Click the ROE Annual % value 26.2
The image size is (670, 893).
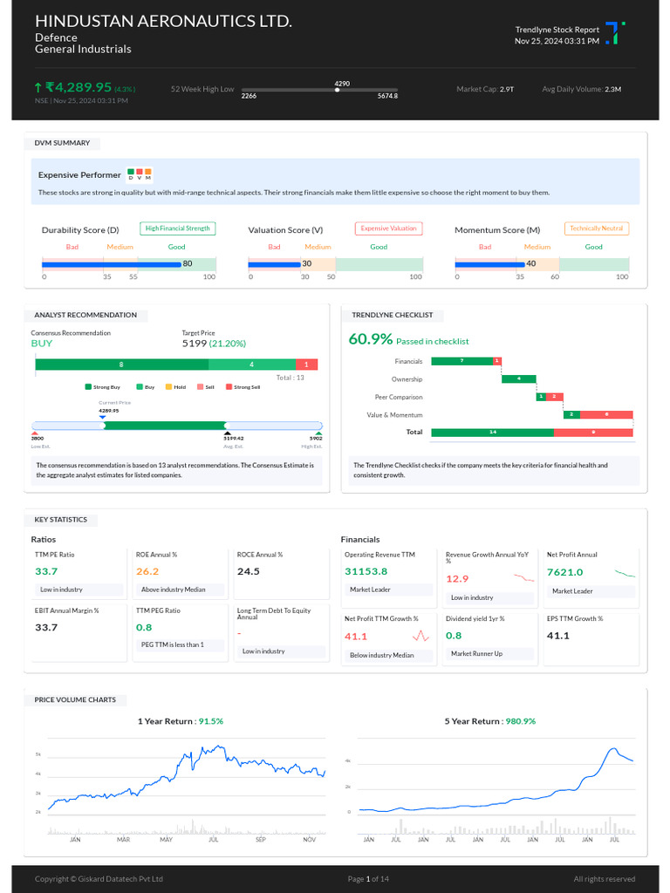pyautogui.click(x=147, y=571)
